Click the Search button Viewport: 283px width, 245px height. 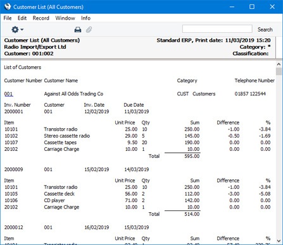point(265,30)
